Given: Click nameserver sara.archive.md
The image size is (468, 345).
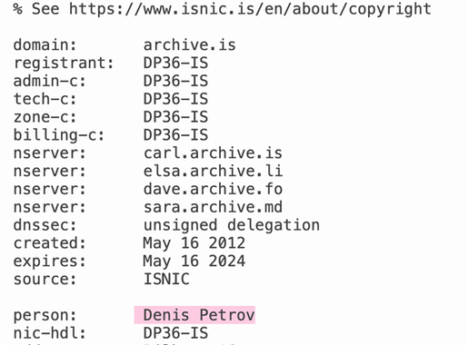Looking at the screenshot, I should 213,207.
